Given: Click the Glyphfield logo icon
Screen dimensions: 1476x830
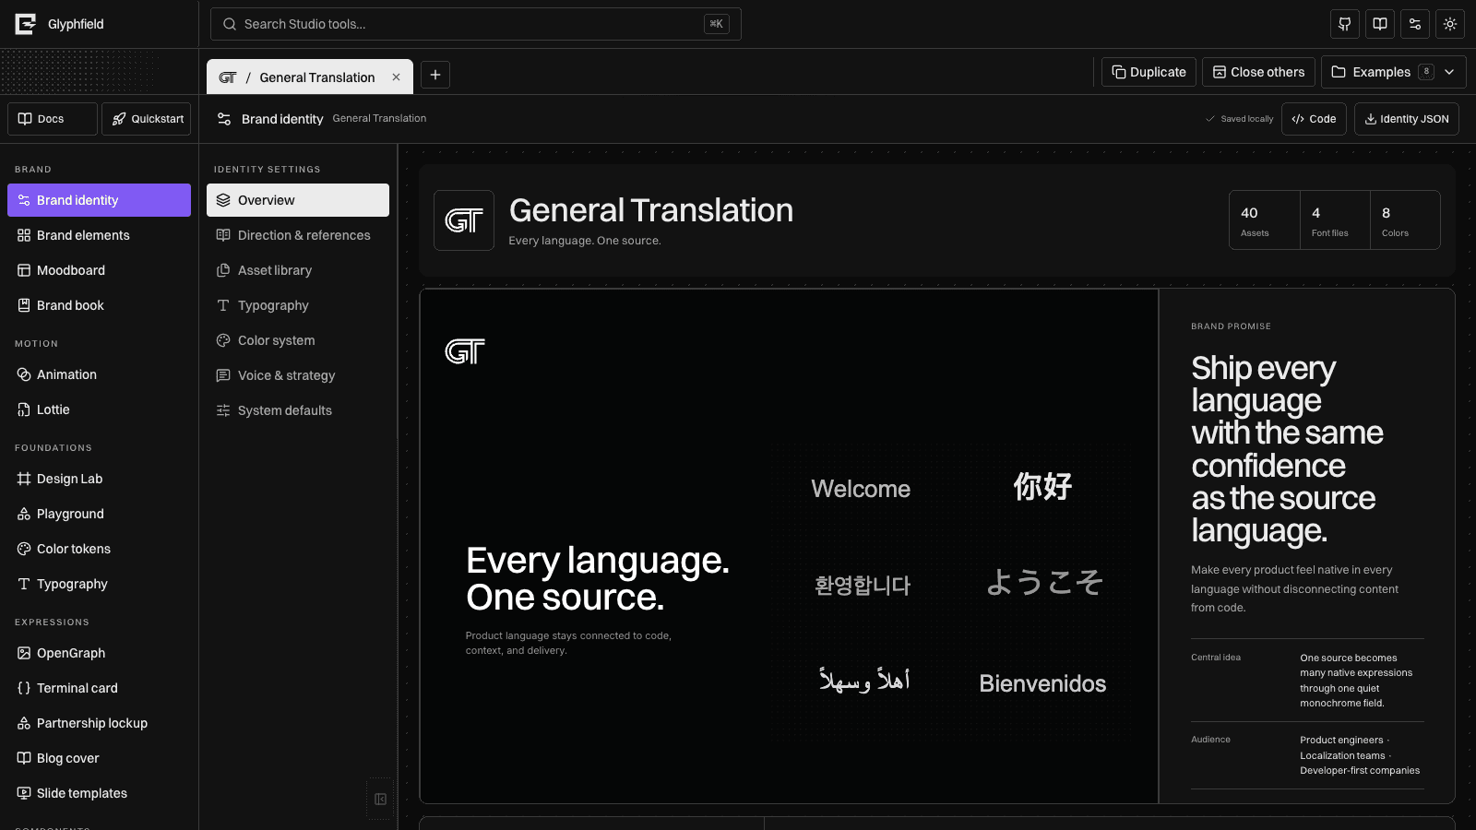Looking at the screenshot, I should 26,24.
